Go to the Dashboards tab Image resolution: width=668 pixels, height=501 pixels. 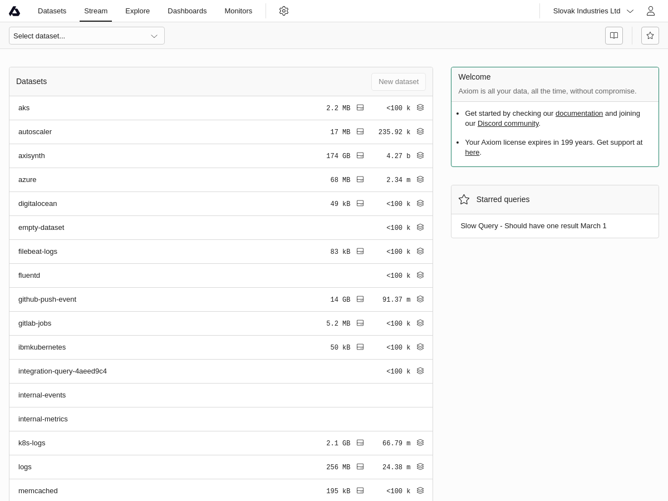(x=187, y=11)
